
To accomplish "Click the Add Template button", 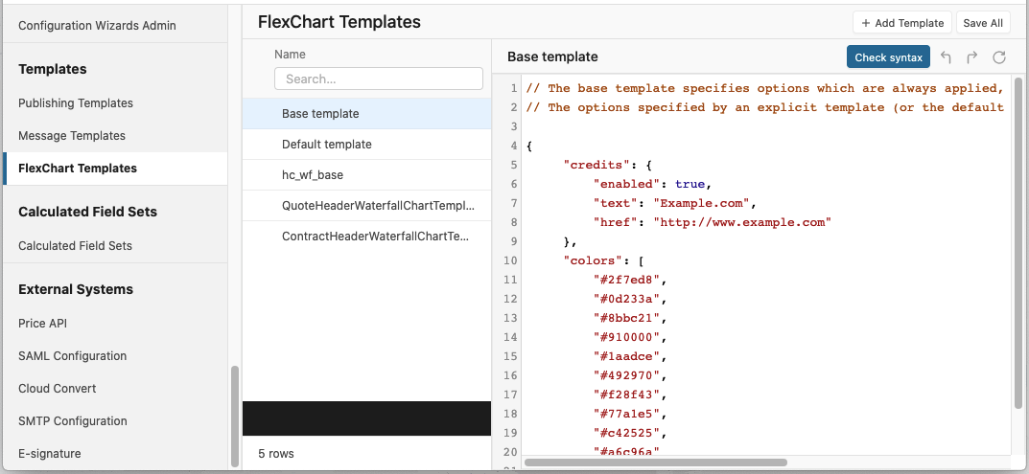I will [x=902, y=23].
